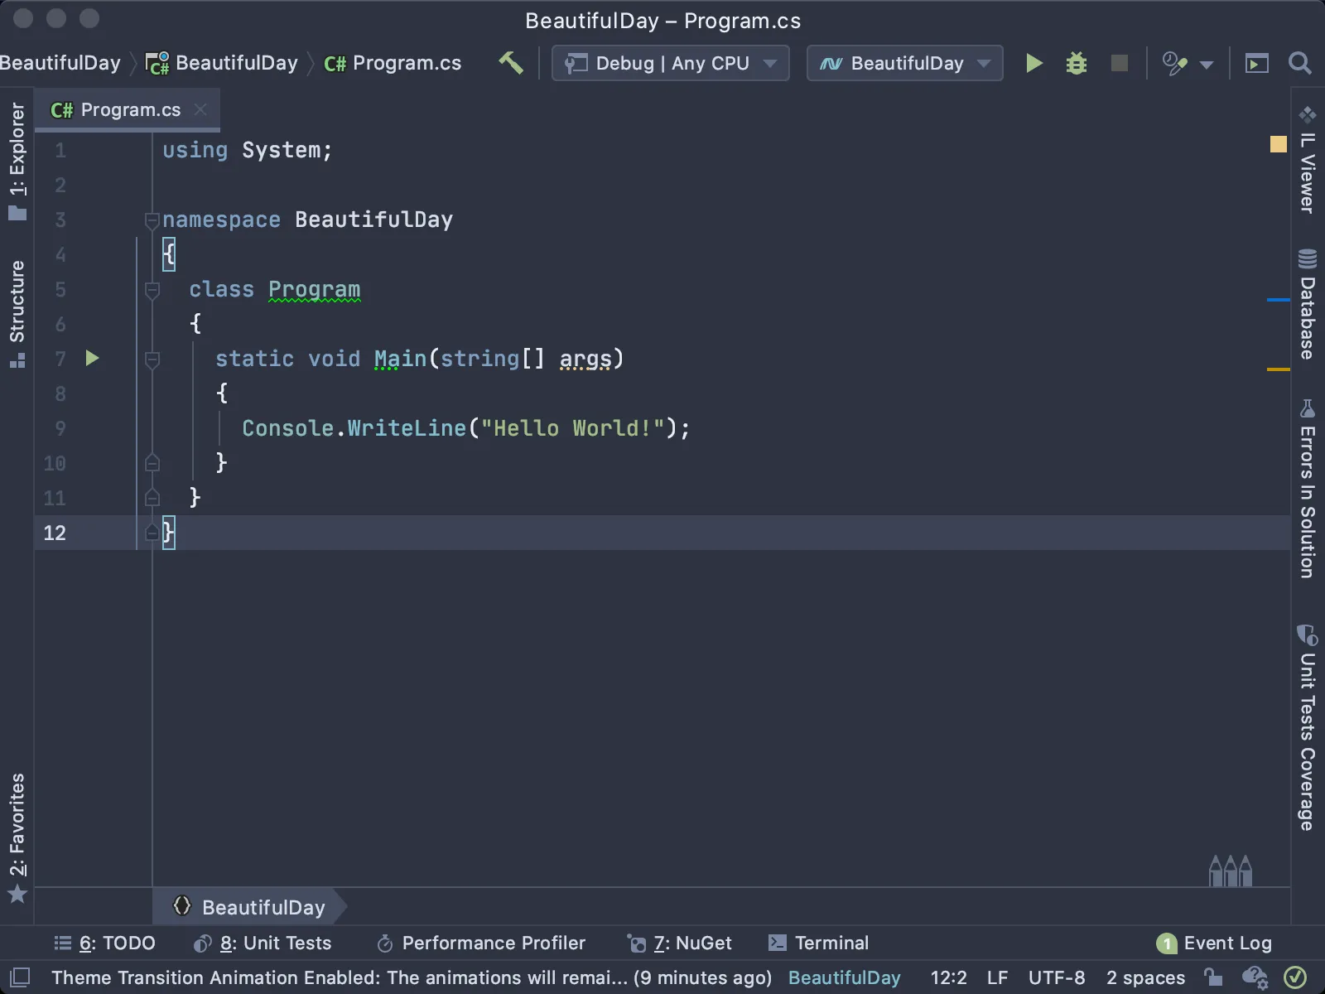Viewport: 1325px width, 994px height.
Task: Open the search magnifier icon
Action: pyautogui.click(x=1300, y=63)
